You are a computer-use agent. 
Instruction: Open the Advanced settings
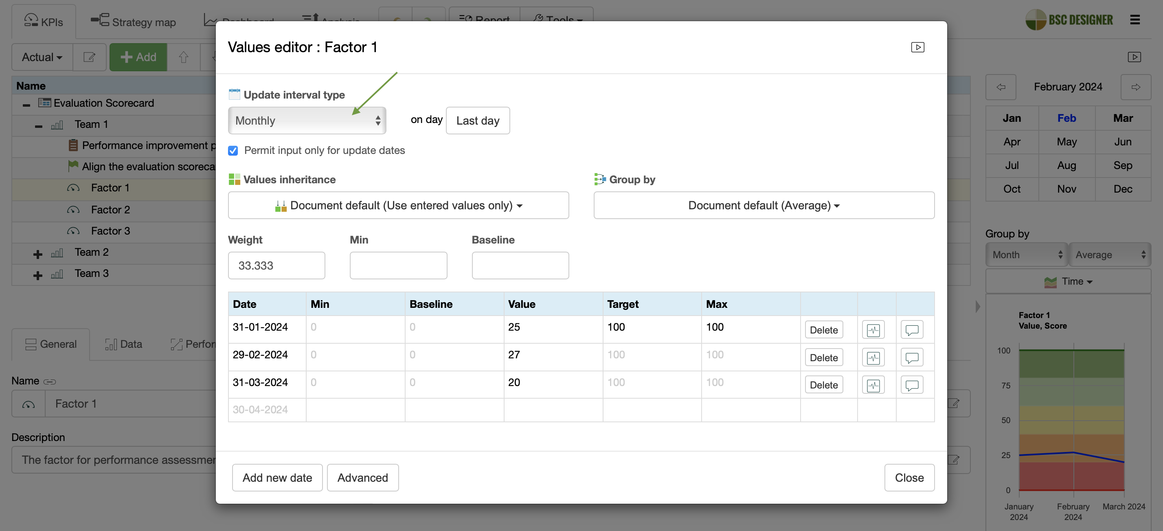coord(362,477)
